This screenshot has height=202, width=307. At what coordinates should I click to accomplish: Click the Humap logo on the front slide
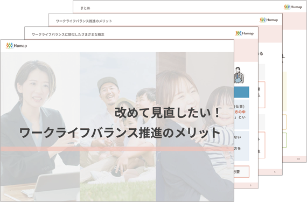point(17,46)
